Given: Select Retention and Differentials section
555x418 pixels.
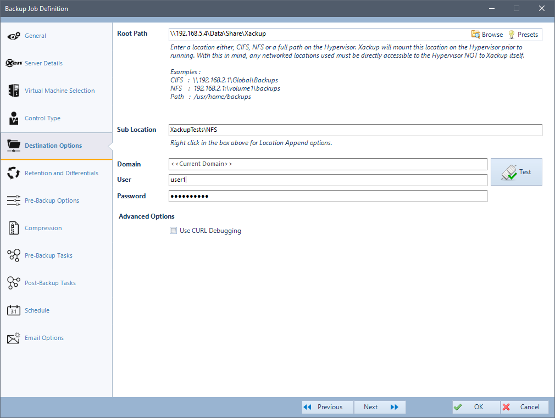Looking at the screenshot, I should point(56,173).
